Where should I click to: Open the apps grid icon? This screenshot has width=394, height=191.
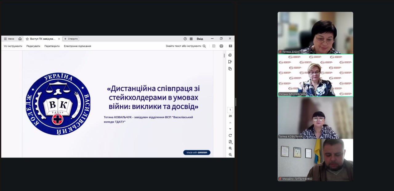click(191, 39)
